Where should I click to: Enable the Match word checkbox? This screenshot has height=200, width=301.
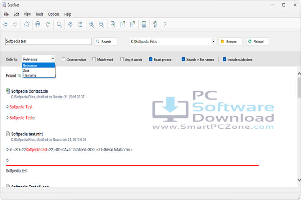[94, 59]
